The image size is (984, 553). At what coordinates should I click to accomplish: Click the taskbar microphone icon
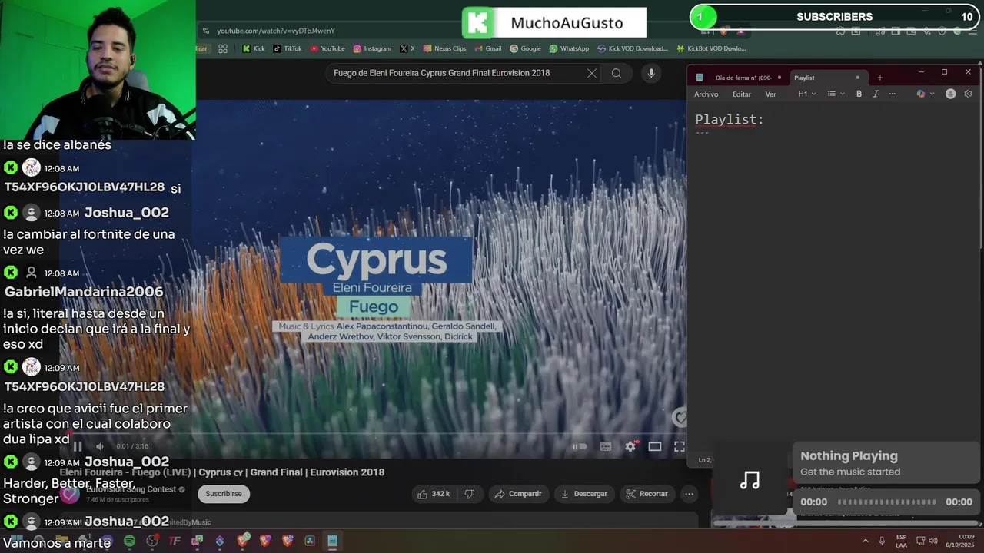pyautogui.click(x=882, y=541)
